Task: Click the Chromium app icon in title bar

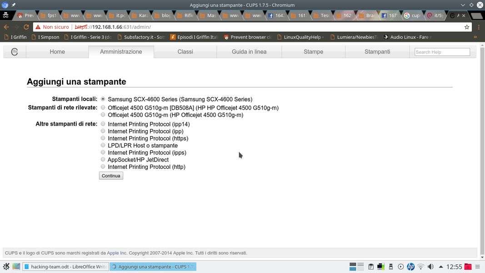Action: 5,5
